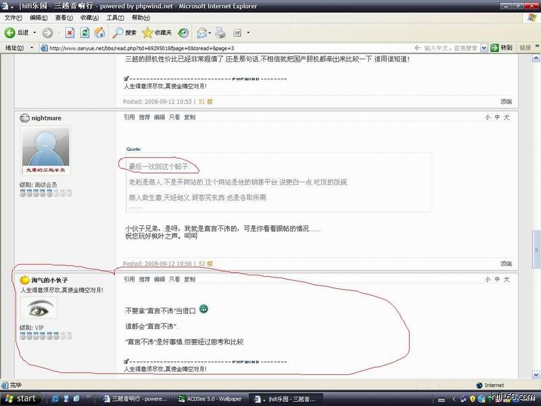
Task: Click nightmare's user avatar image
Action: click(46, 152)
